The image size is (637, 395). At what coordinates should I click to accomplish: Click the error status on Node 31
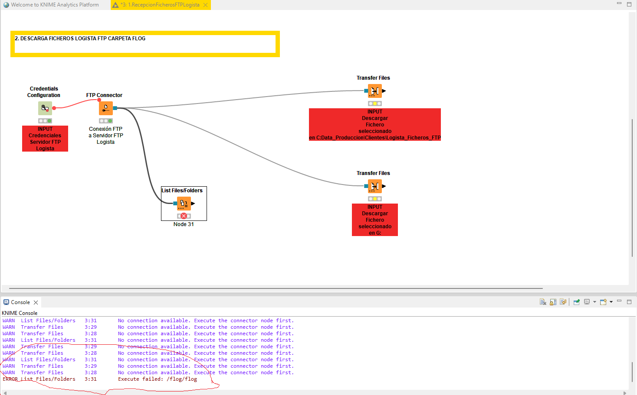tap(184, 216)
